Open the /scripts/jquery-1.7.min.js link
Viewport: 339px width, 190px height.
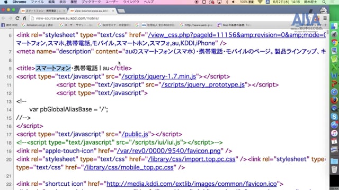[159, 77]
